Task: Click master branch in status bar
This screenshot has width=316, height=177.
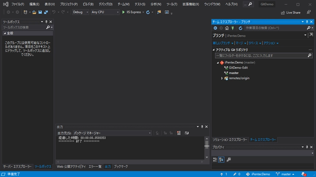Action: coord(285,174)
